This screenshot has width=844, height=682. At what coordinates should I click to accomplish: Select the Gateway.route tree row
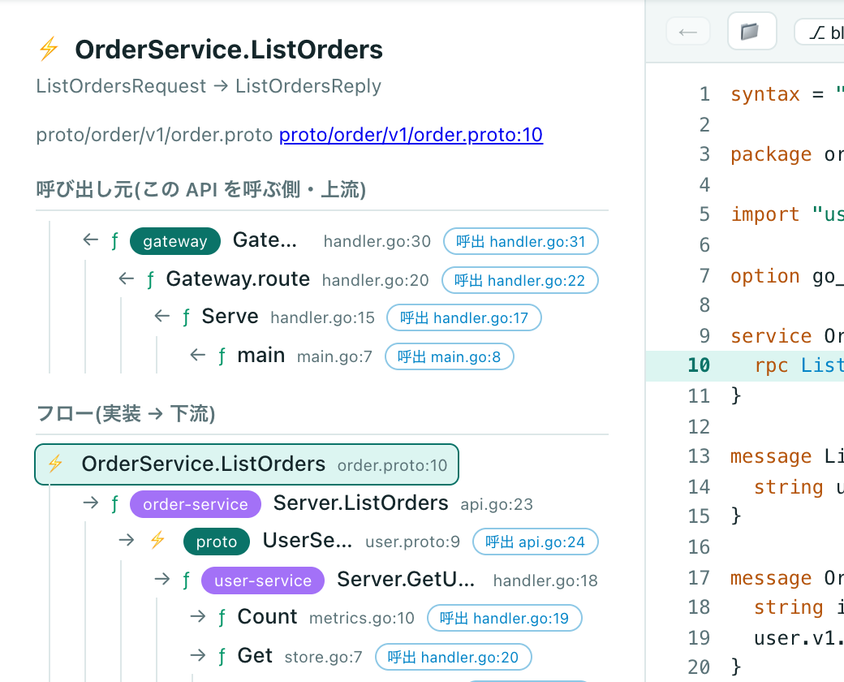358,279
